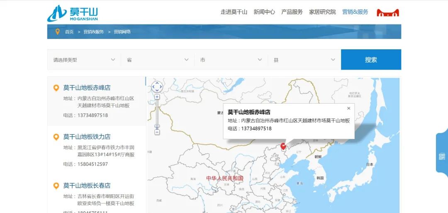
Task: Open 营销&服务 breadcrumb link
Action: coord(93,31)
